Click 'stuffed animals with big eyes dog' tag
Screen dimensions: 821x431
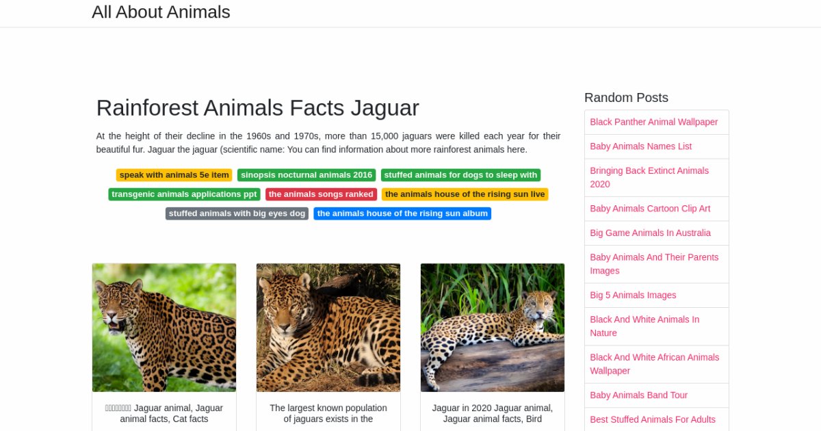click(x=237, y=213)
